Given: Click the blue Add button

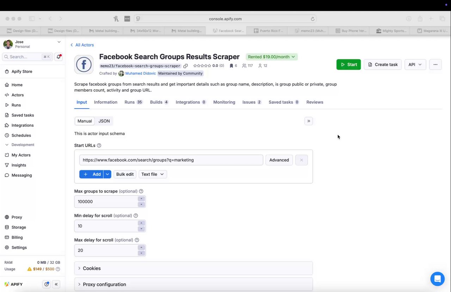Looking at the screenshot, I should point(91,174).
